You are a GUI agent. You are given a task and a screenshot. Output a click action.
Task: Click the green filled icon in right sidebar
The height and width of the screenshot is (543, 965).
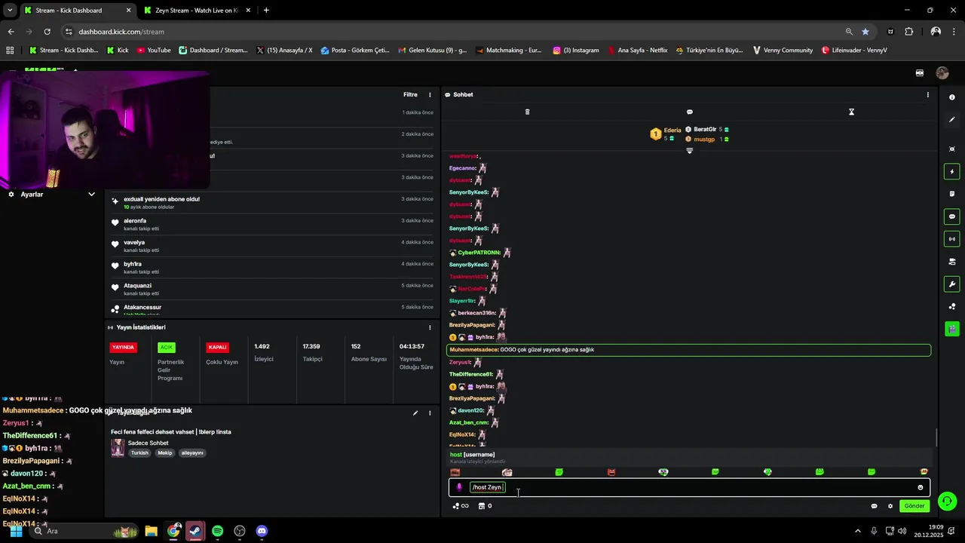pyautogui.click(x=952, y=329)
